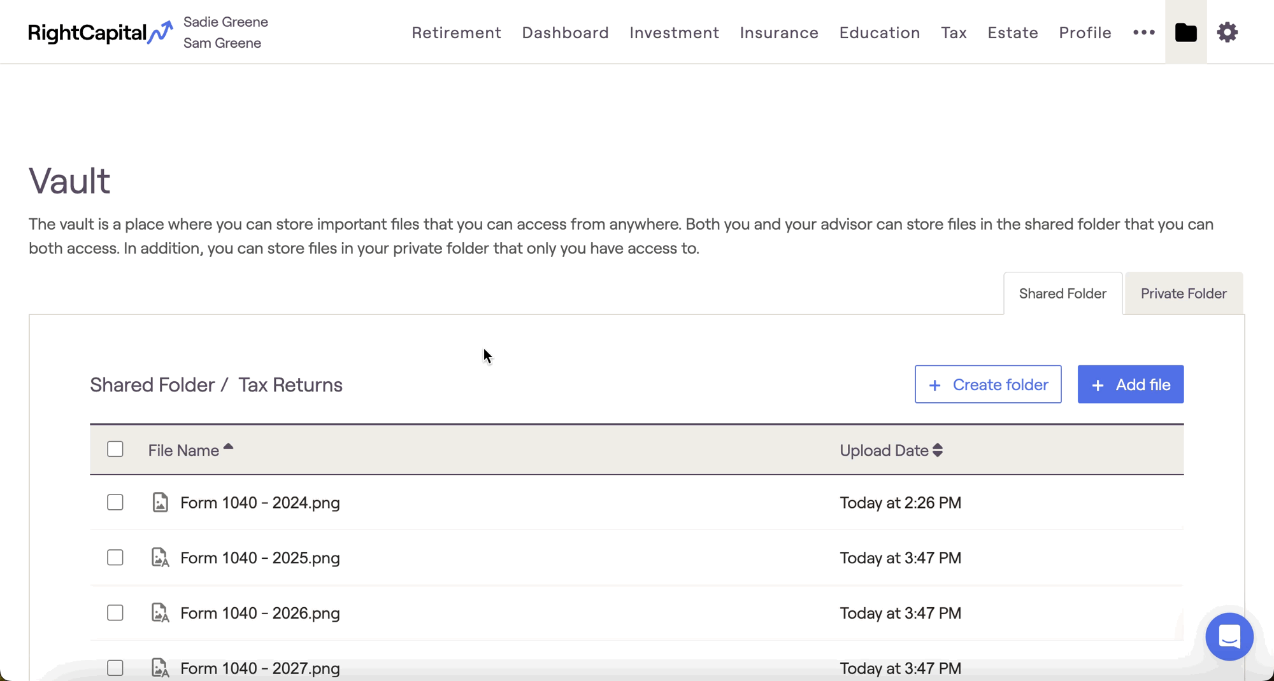Click the RightCapital logo

point(100,32)
